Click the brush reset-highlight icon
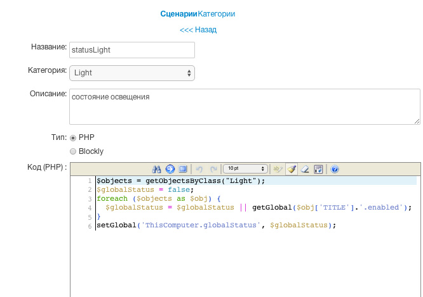 click(292, 169)
